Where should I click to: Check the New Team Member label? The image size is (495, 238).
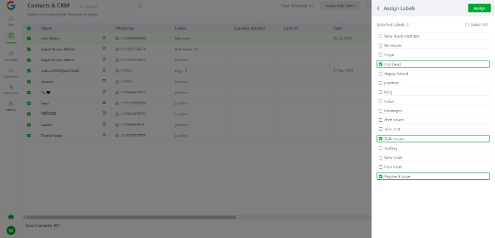coord(381,36)
